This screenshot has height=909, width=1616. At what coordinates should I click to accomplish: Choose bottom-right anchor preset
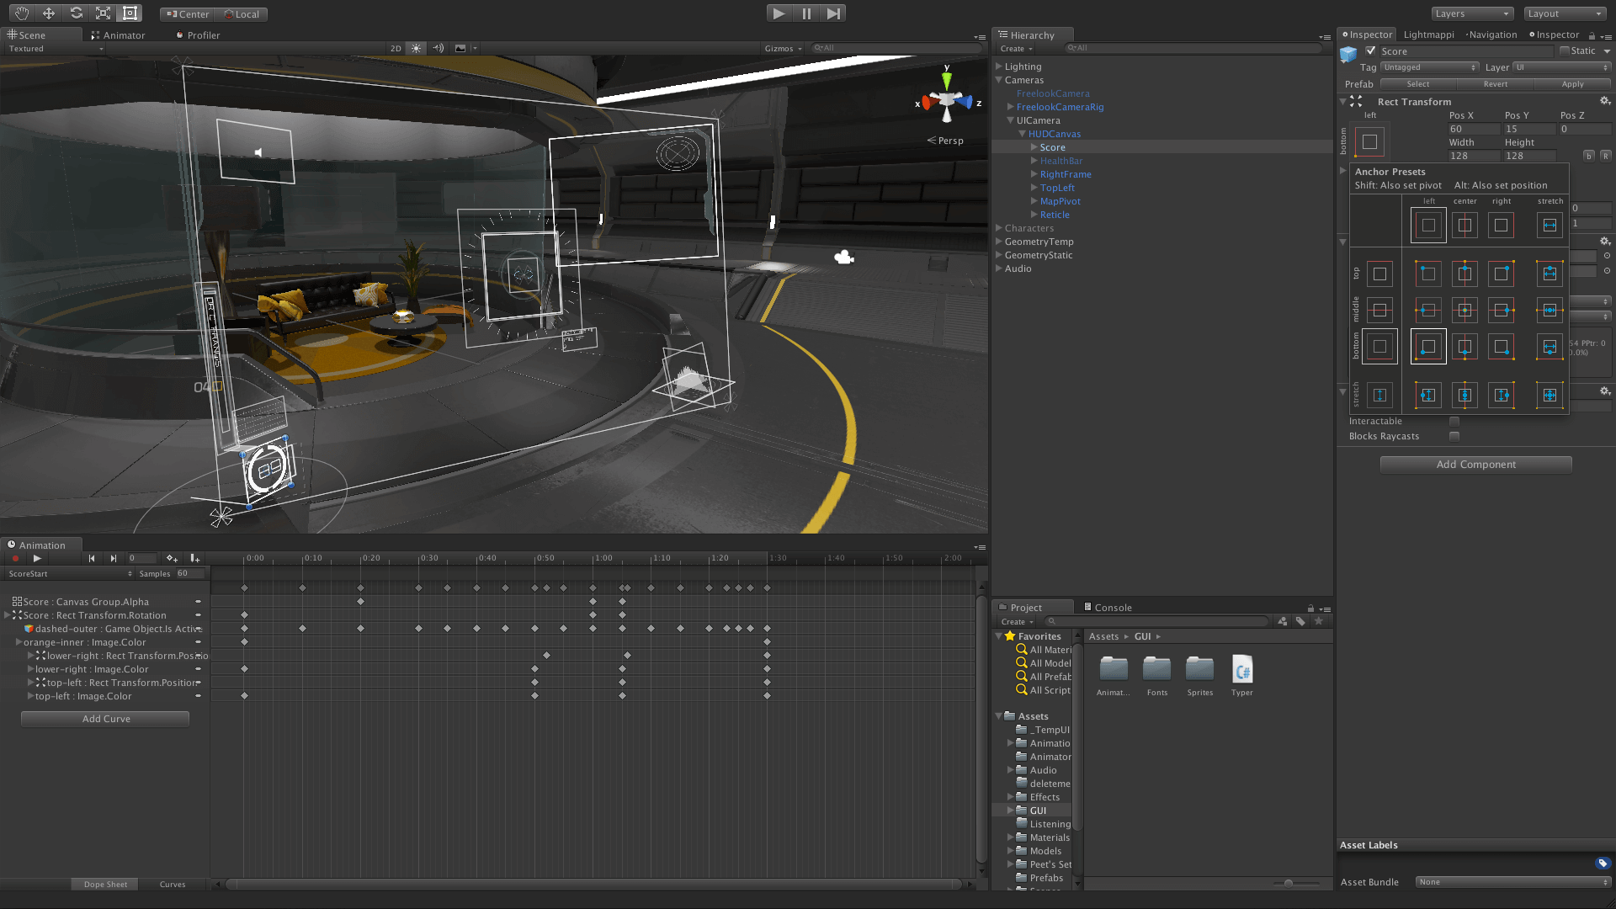click(1501, 347)
